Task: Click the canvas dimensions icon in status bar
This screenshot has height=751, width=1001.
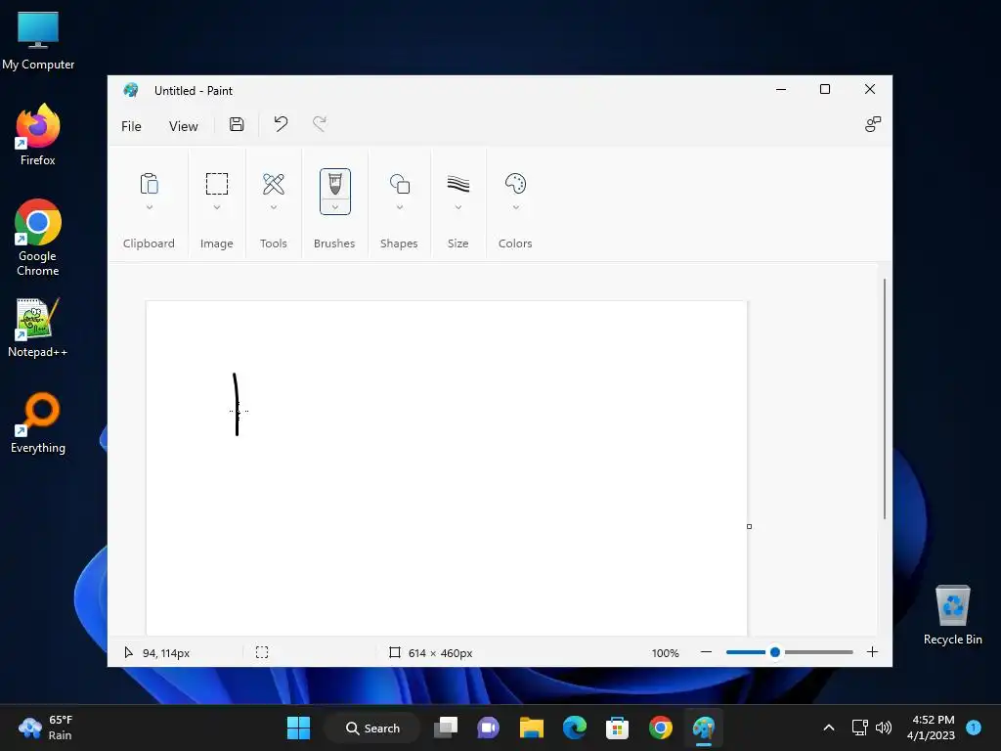Action: 395,652
